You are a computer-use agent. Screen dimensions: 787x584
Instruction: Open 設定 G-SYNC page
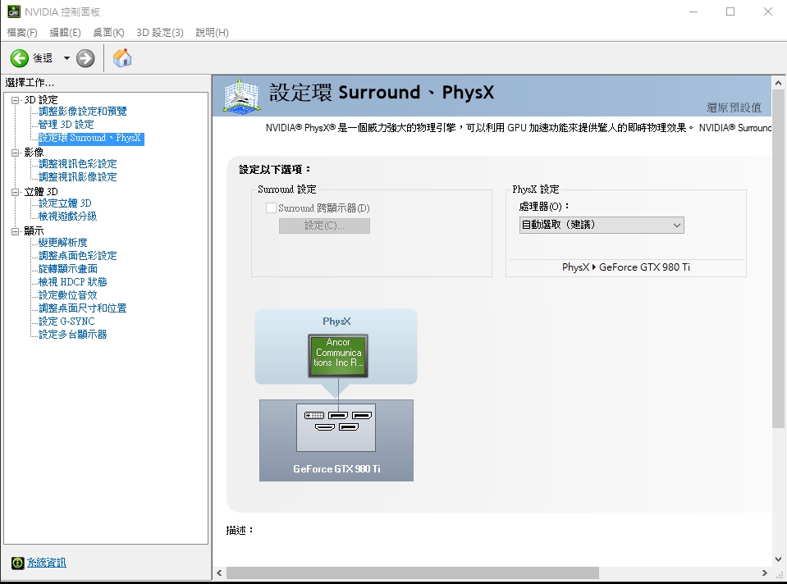coord(66,321)
